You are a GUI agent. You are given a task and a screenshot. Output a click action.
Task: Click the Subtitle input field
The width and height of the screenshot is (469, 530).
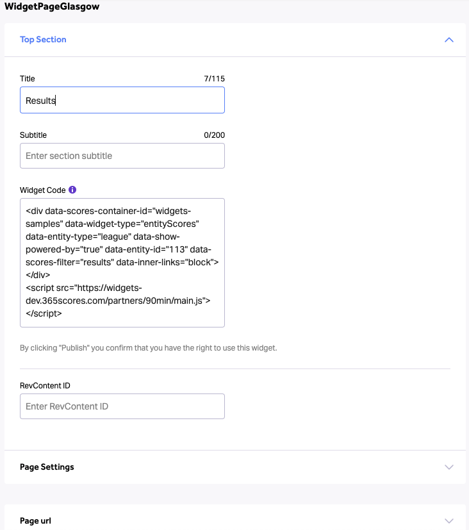[122, 156]
